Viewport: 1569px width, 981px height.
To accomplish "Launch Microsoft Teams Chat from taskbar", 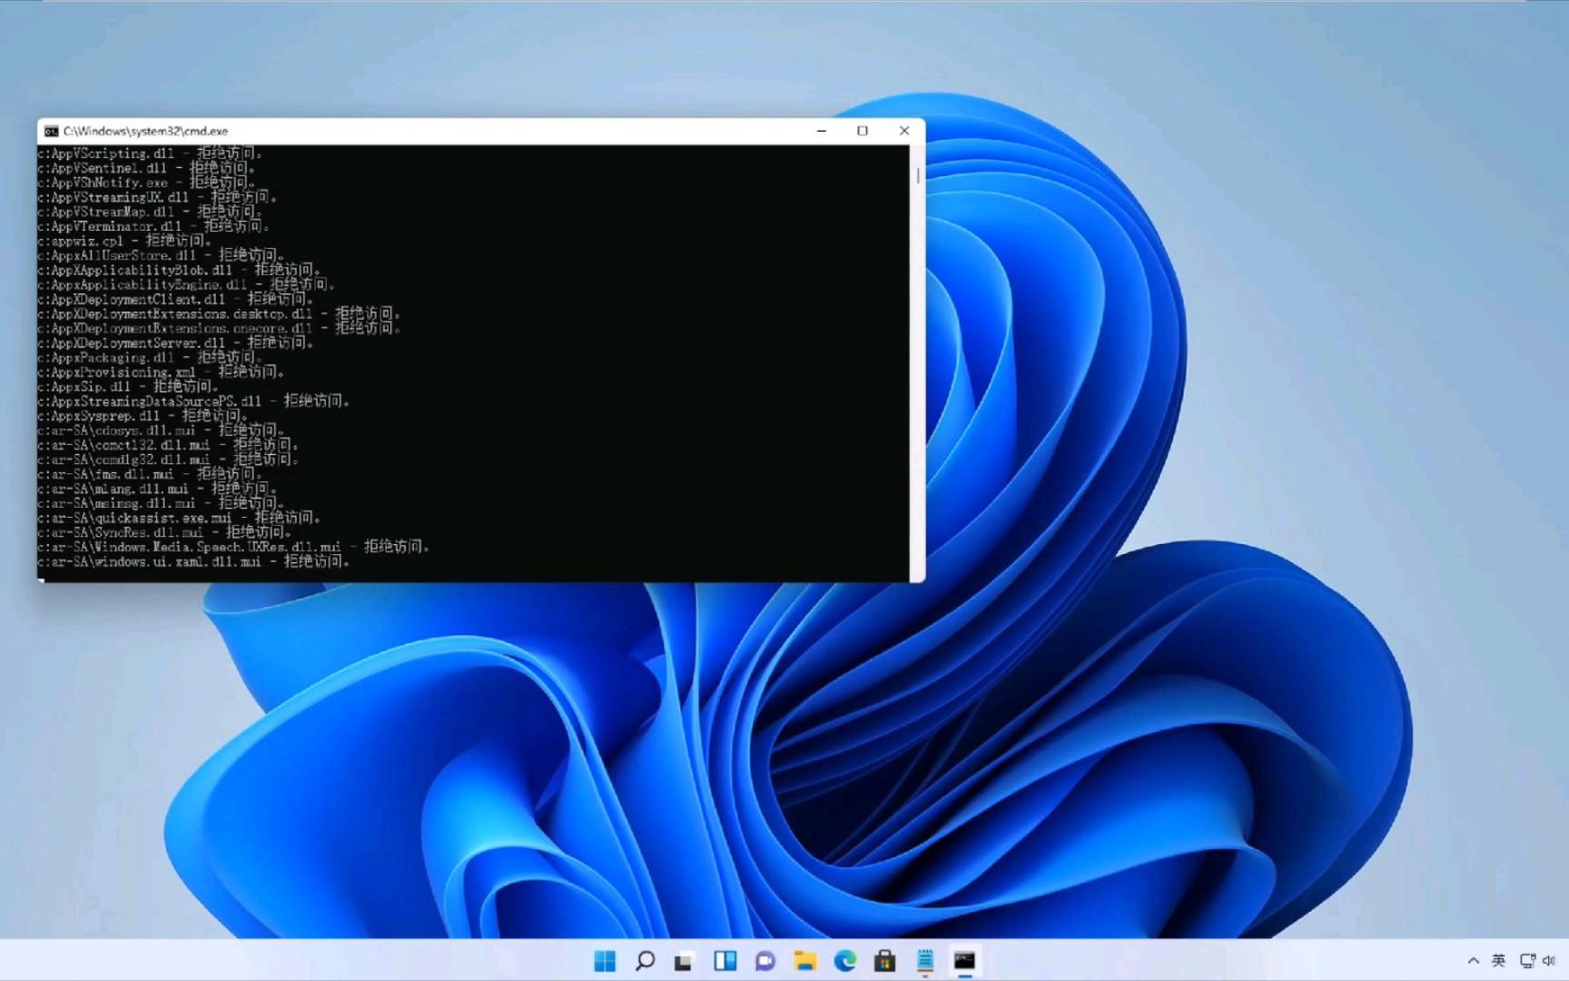I will (765, 960).
